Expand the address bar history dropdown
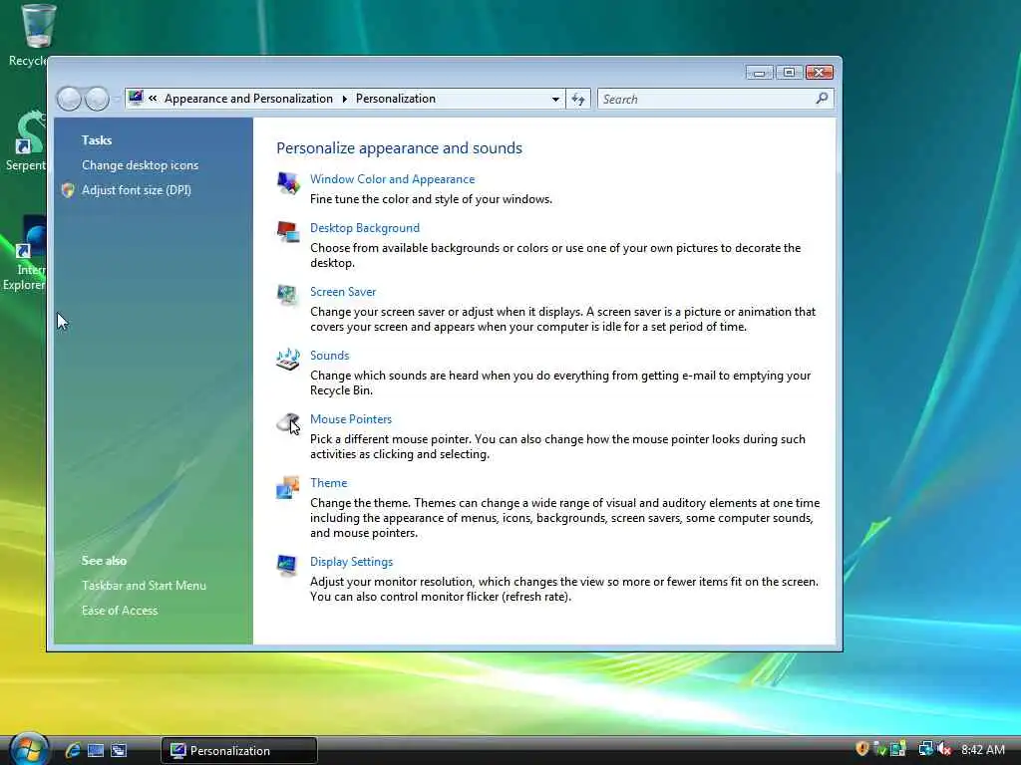Image resolution: width=1021 pixels, height=765 pixels. [554, 99]
